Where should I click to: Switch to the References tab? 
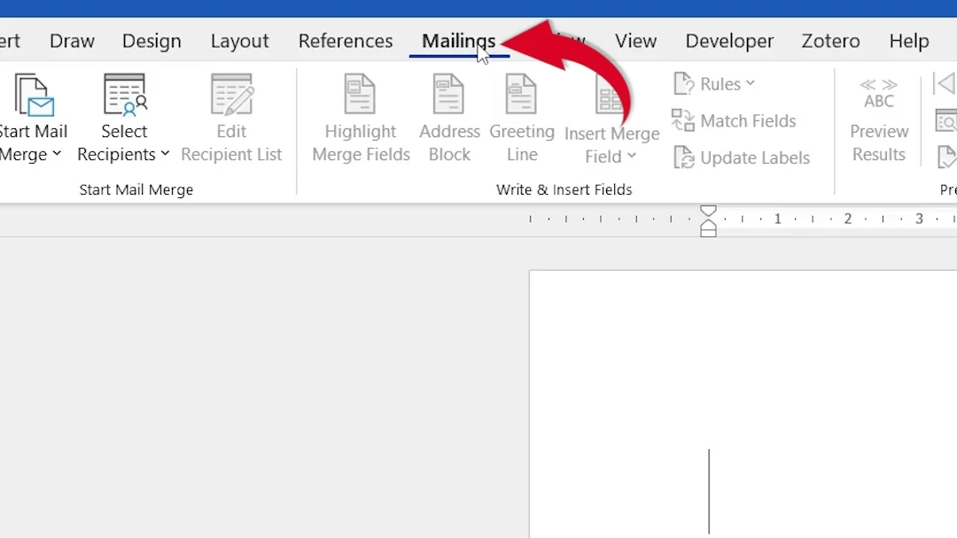[x=346, y=41]
